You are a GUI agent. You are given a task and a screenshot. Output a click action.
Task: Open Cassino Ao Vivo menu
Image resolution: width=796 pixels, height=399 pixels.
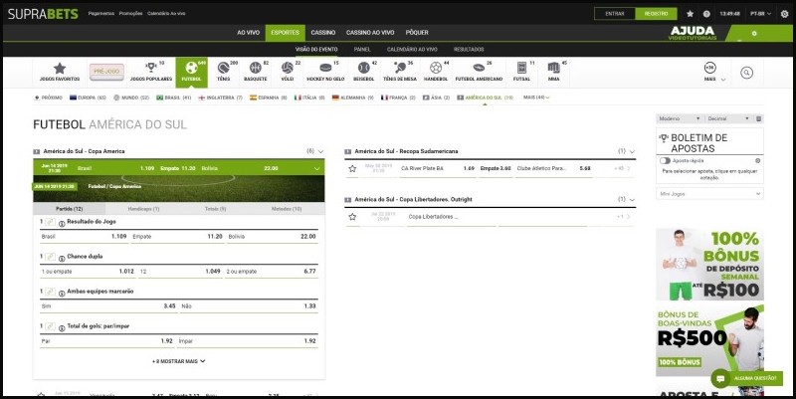[x=370, y=33]
